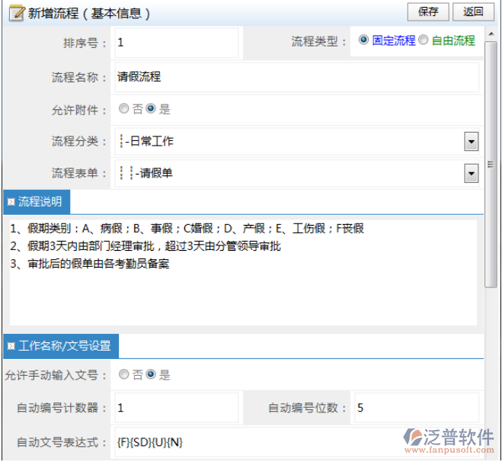Click the scrollbar up arrow
This screenshot has width=502, height=462.
[491, 34]
